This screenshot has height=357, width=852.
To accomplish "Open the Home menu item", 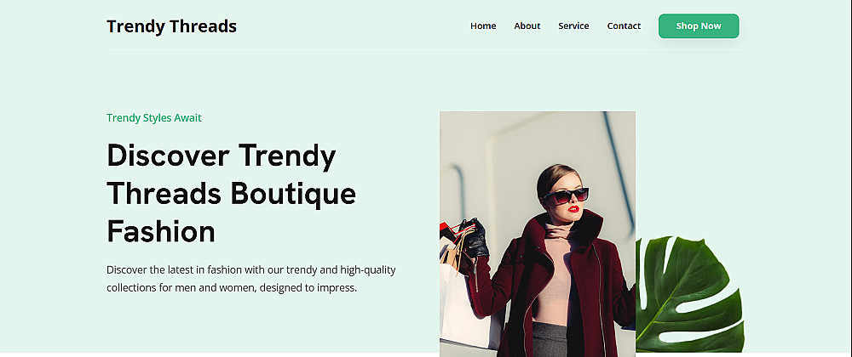I will click(483, 26).
